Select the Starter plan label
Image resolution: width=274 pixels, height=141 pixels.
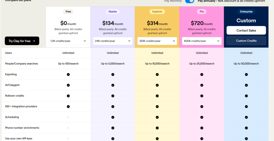tap(113, 12)
